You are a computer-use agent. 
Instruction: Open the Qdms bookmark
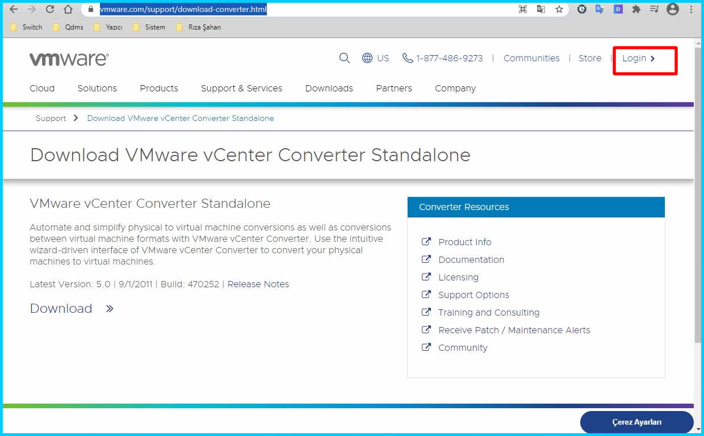click(74, 27)
